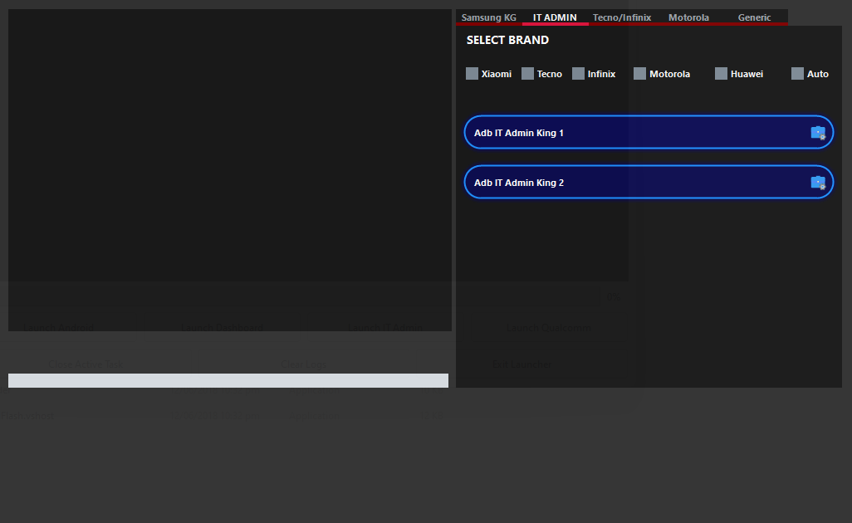Enable the Huawei checkbox

(x=720, y=73)
